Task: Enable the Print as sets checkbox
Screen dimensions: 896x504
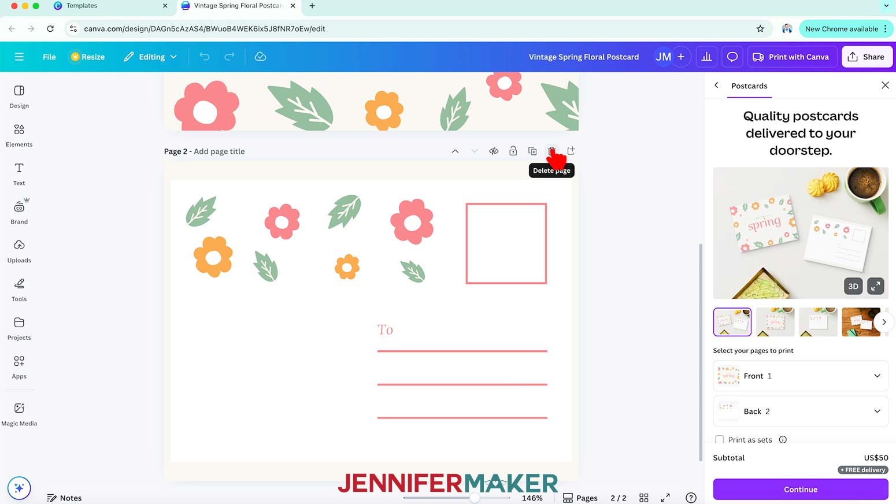Action: (720, 440)
